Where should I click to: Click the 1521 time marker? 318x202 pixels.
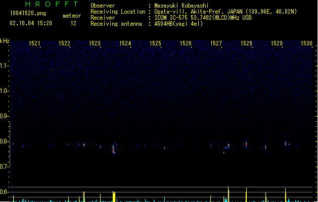tap(34, 43)
